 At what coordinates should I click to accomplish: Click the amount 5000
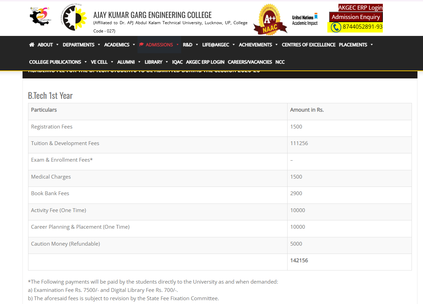[296, 244]
